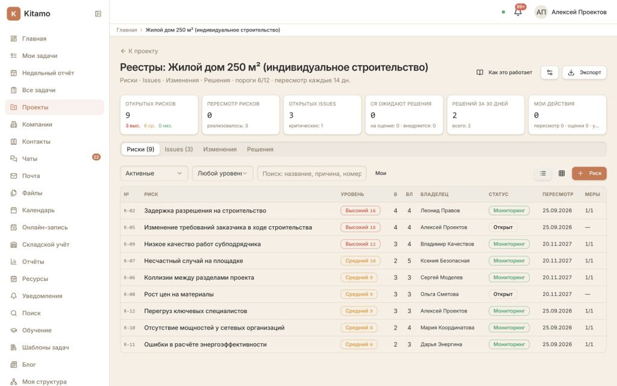Image resolution: width=617 pixels, height=386 pixels.
Task: Click the Главная breadcrumb link
Action: coord(127,30)
